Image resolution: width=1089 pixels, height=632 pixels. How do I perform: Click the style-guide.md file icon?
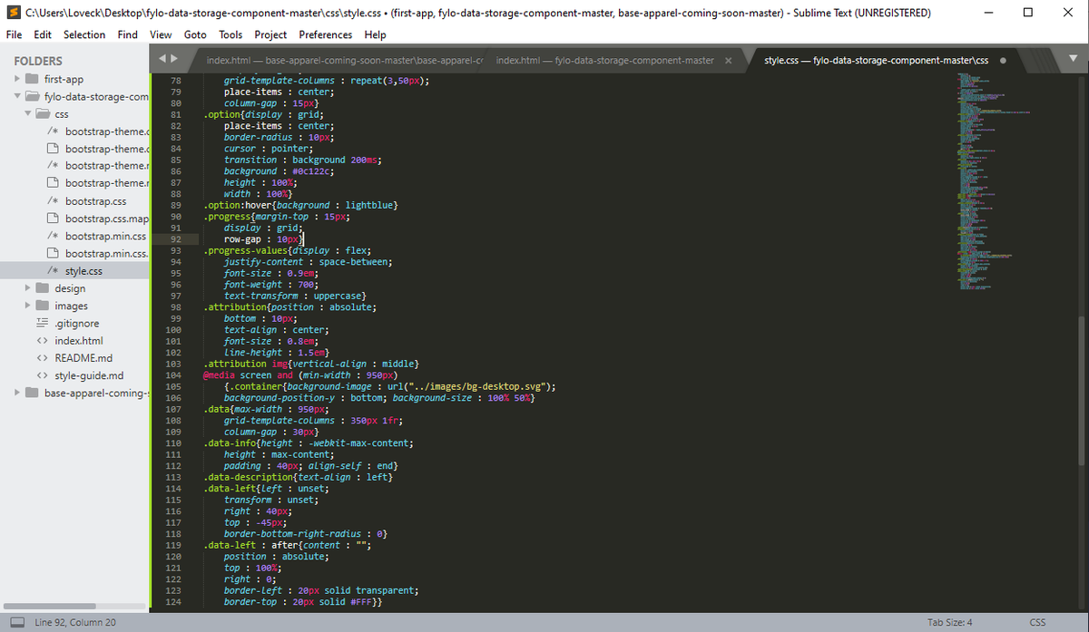point(42,375)
